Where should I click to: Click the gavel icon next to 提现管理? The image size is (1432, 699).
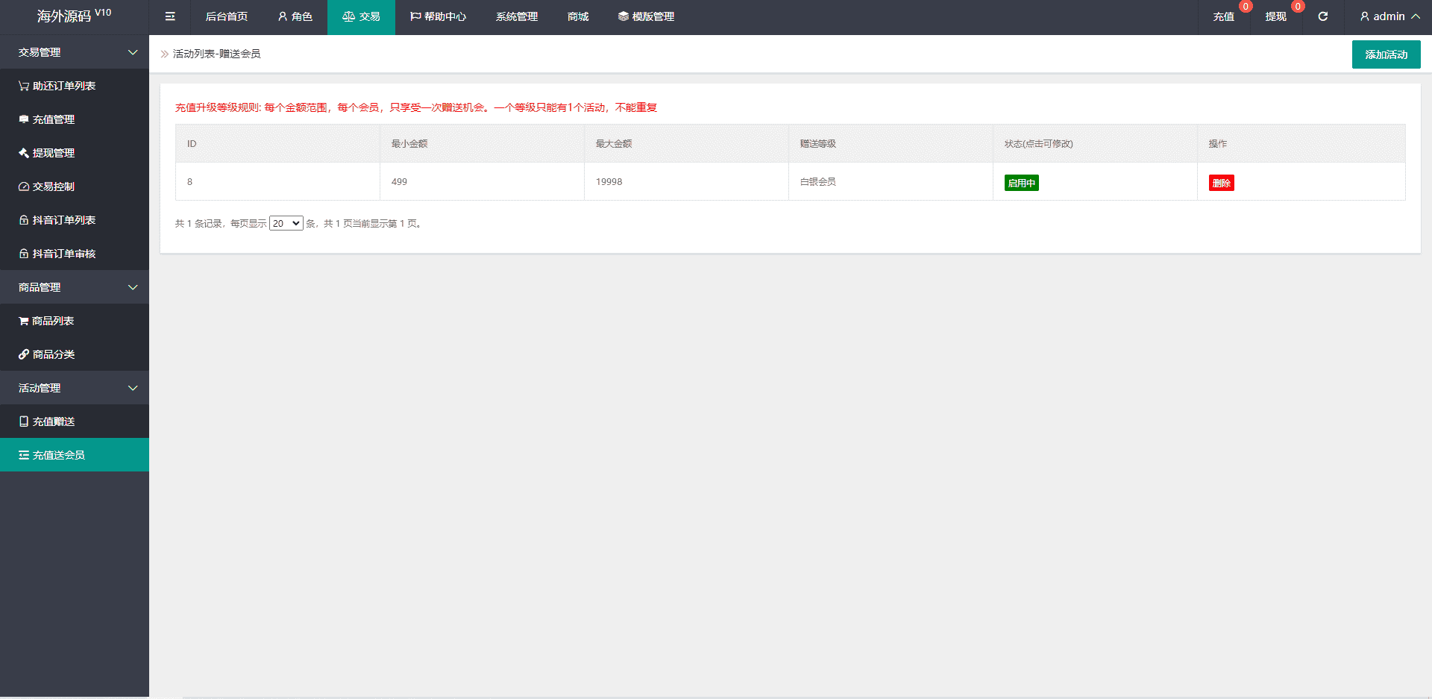click(24, 153)
